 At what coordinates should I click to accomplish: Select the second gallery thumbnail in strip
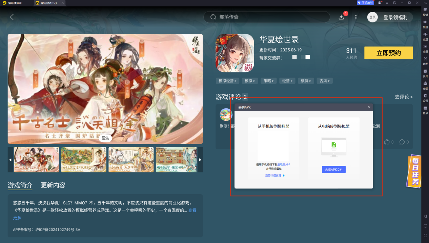tap(84, 160)
